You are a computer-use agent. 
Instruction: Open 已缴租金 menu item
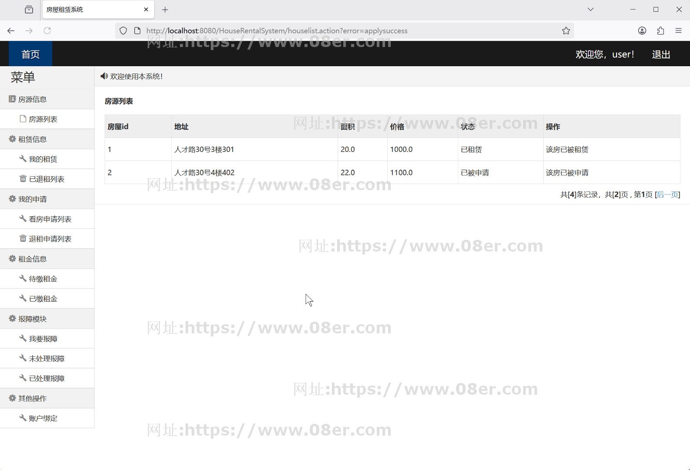click(43, 299)
